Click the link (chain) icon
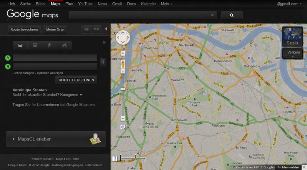The width and height of the screenshot is (307, 170). [x=97, y=29]
